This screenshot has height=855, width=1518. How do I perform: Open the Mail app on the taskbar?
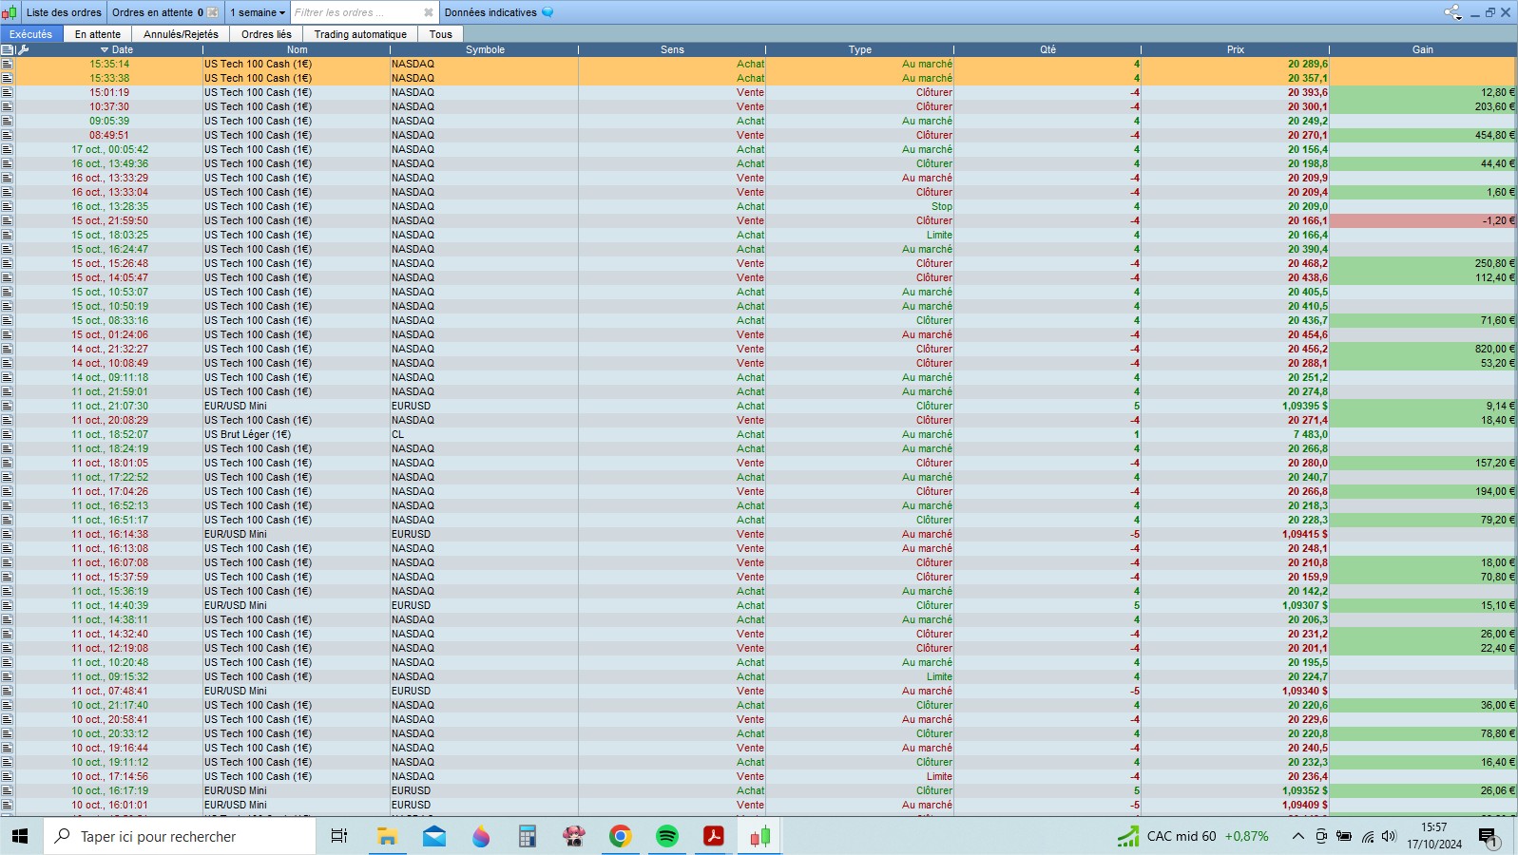coord(433,836)
